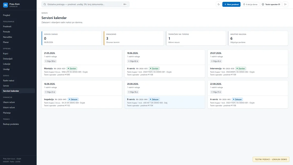Open Backup podataka
Viewport: 293px width, 165px height.
[18, 124]
